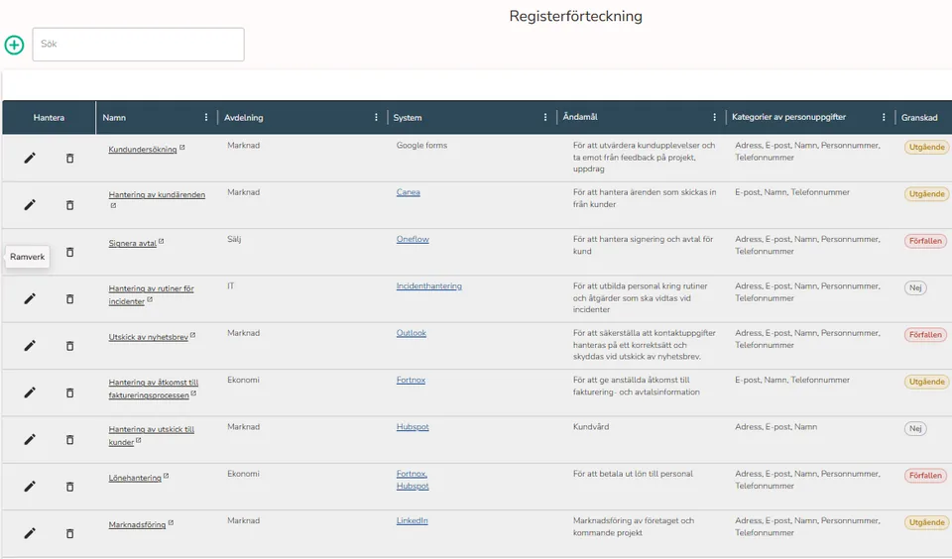
Task: Click Utgående badge in Kundundersökning row
Action: pyautogui.click(x=926, y=147)
